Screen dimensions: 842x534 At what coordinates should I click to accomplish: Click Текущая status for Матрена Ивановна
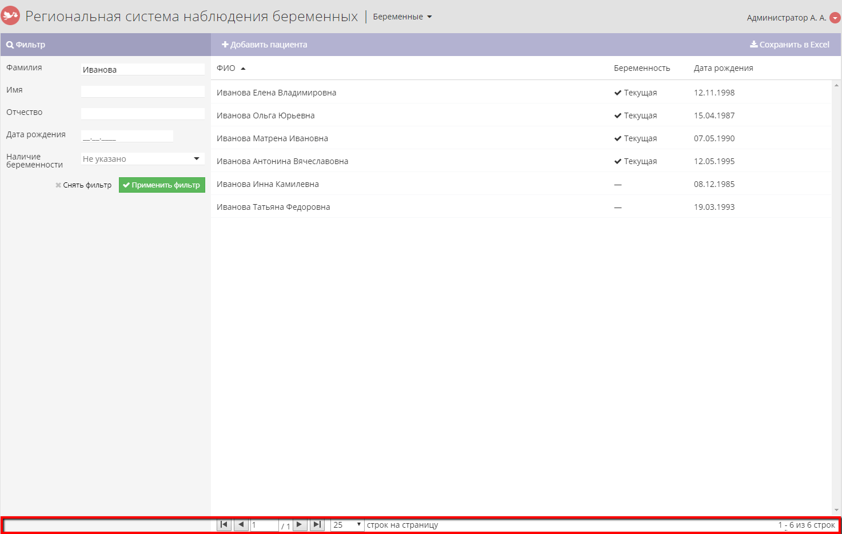[x=636, y=138]
